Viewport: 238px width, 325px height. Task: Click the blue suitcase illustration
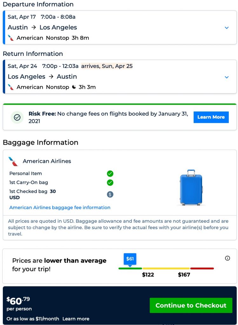[191, 188]
